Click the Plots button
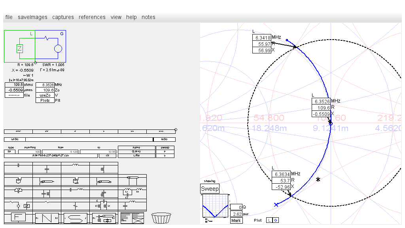 click(x=45, y=100)
